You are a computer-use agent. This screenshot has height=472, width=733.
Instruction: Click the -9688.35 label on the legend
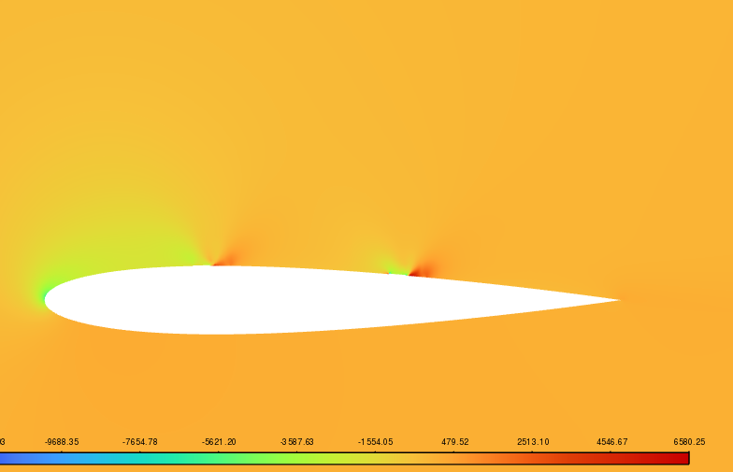click(x=62, y=442)
